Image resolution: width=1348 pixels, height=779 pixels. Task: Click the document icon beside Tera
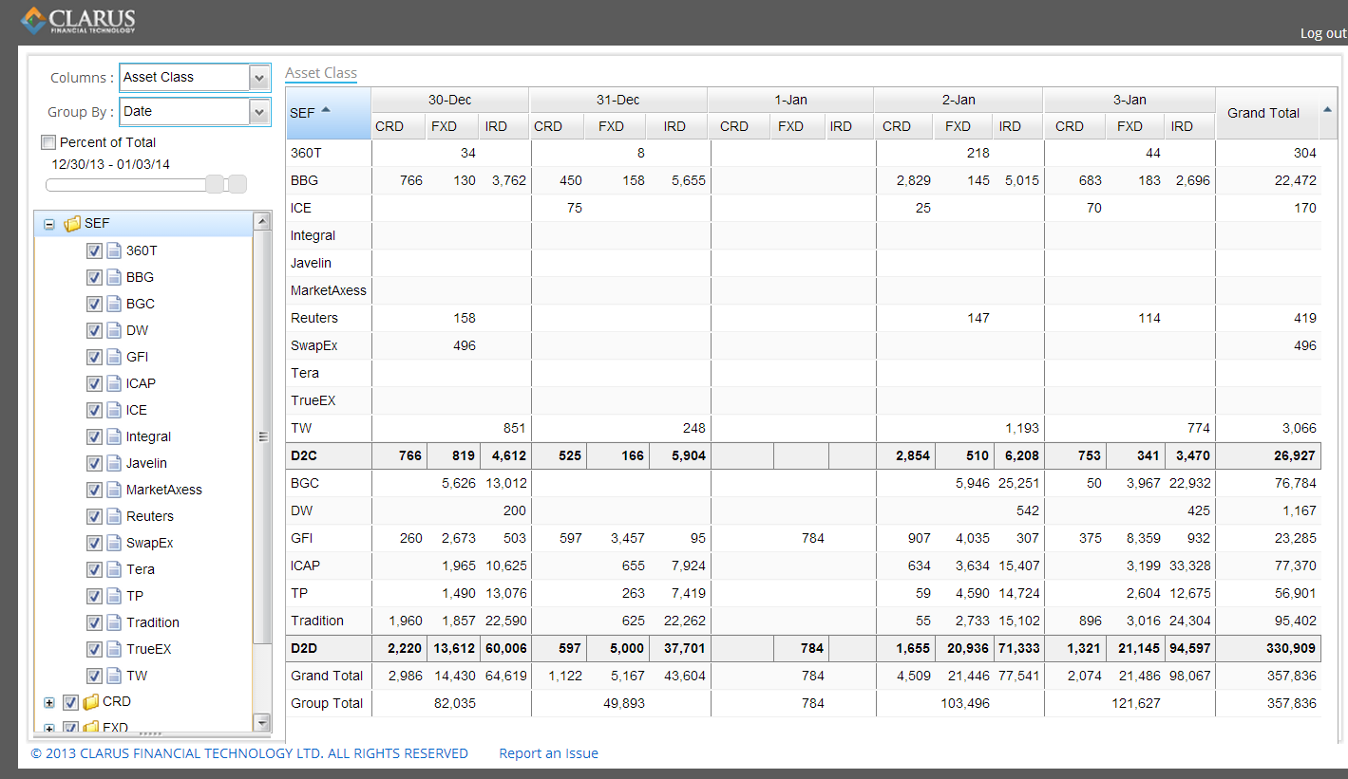tap(114, 569)
